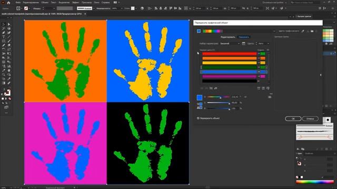Toggle magenta row recolor arrow
Screen dimensions: 337x189
[x=259, y=76]
